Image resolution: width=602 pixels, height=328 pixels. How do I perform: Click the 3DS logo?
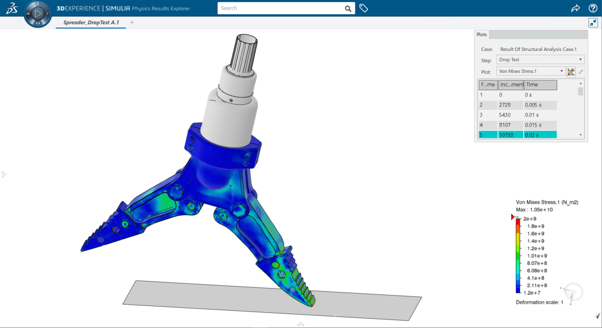pyautogui.click(x=11, y=8)
